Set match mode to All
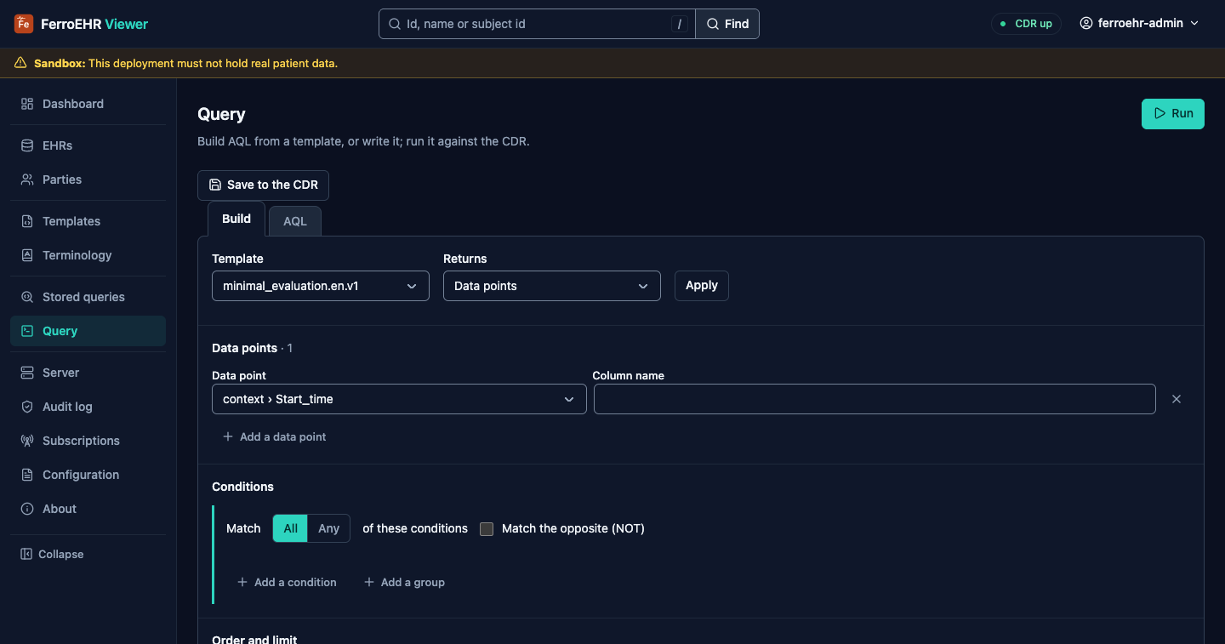 (x=290, y=528)
